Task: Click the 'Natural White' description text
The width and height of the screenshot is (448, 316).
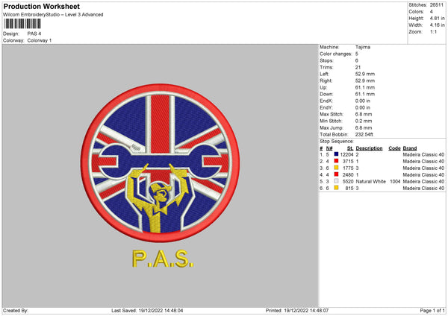Action: [371, 181]
